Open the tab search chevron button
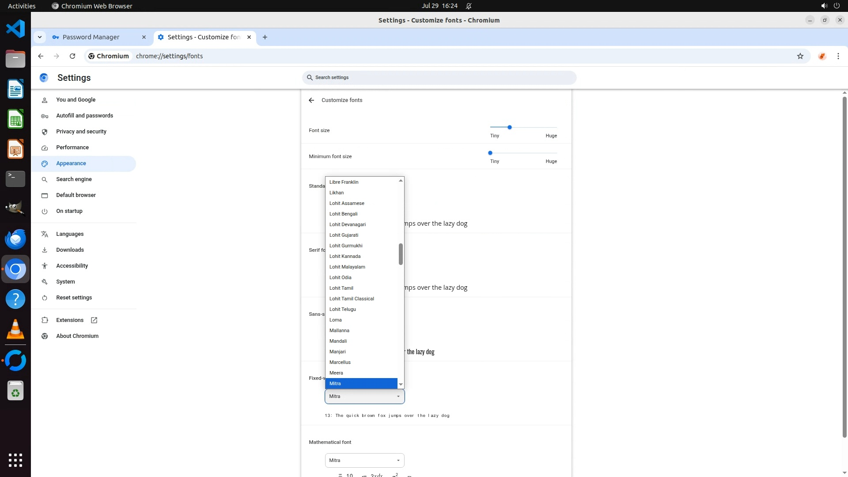The image size is (848, 477). (x=40, y=37)
